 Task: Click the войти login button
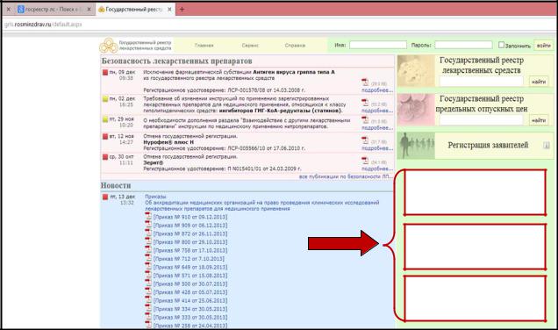(x=543, y=46)
